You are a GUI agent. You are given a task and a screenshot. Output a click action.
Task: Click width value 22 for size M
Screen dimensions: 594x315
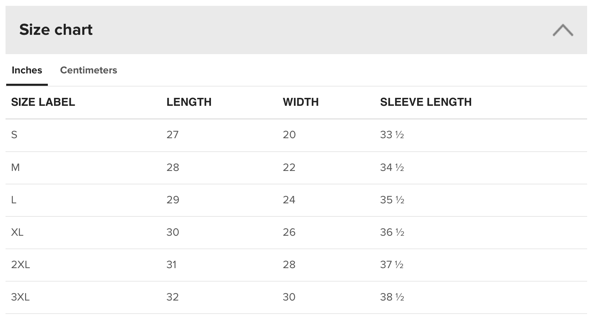(289, 167)
